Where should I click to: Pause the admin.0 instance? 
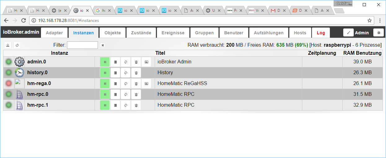pos(105,62)
